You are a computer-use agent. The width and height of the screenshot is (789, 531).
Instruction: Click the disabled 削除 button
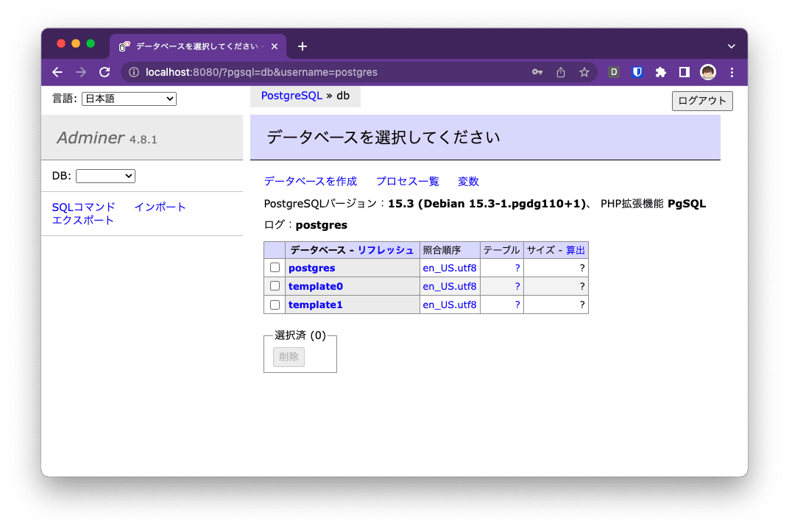[x=289, y=357]
